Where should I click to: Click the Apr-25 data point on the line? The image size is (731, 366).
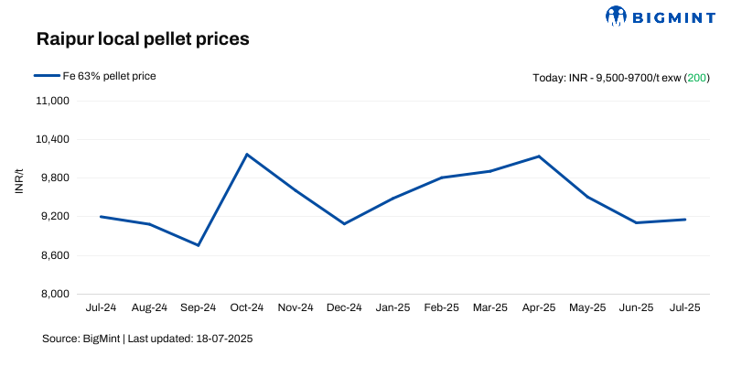coord(539,156)
